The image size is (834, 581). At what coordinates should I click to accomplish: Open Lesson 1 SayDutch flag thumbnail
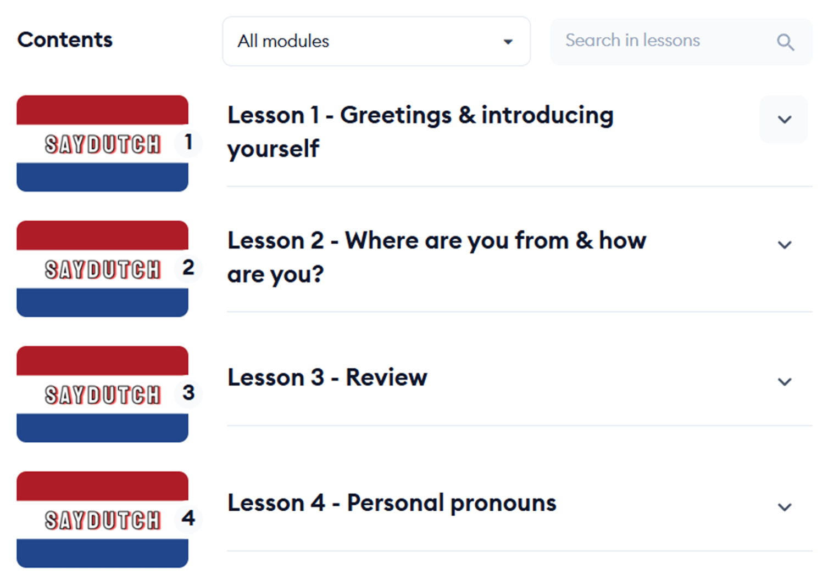pyautogui.click(x=102, y=143)
